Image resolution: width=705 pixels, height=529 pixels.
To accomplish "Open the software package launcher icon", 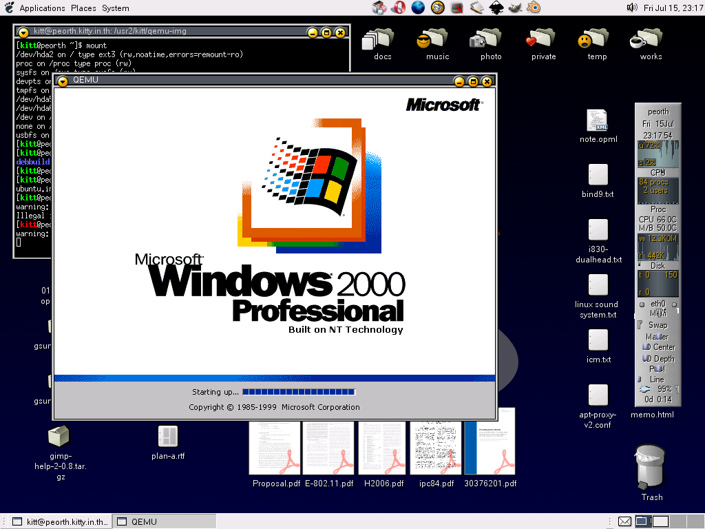I will pyautogui.click(x=379, y=8).
